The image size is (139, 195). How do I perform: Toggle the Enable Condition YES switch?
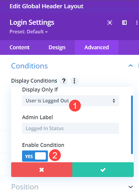click(35, 156)
